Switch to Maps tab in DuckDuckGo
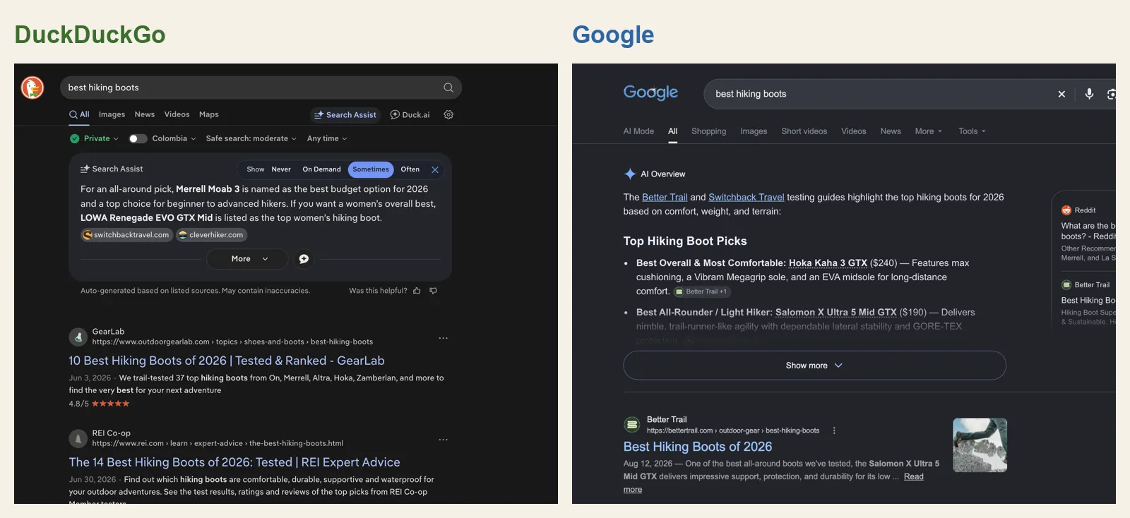 (209, 114)
